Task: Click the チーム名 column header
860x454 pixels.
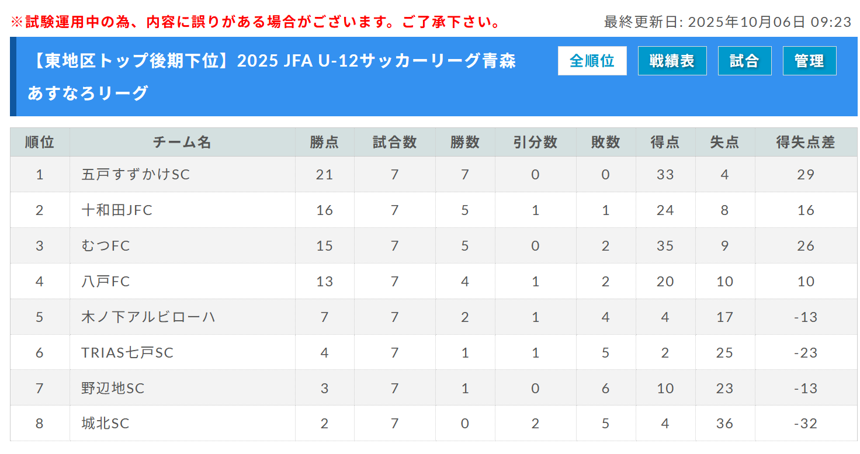Action: tap(182, 142)
